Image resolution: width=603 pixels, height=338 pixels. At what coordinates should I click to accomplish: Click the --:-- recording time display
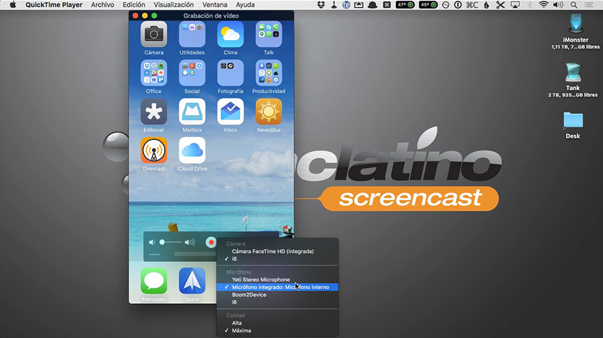155,254
